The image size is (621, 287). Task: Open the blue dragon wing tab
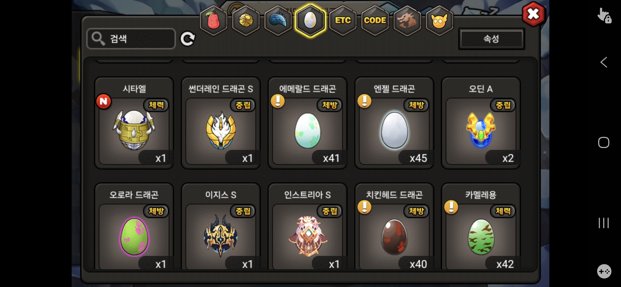[x=278, y=20]
